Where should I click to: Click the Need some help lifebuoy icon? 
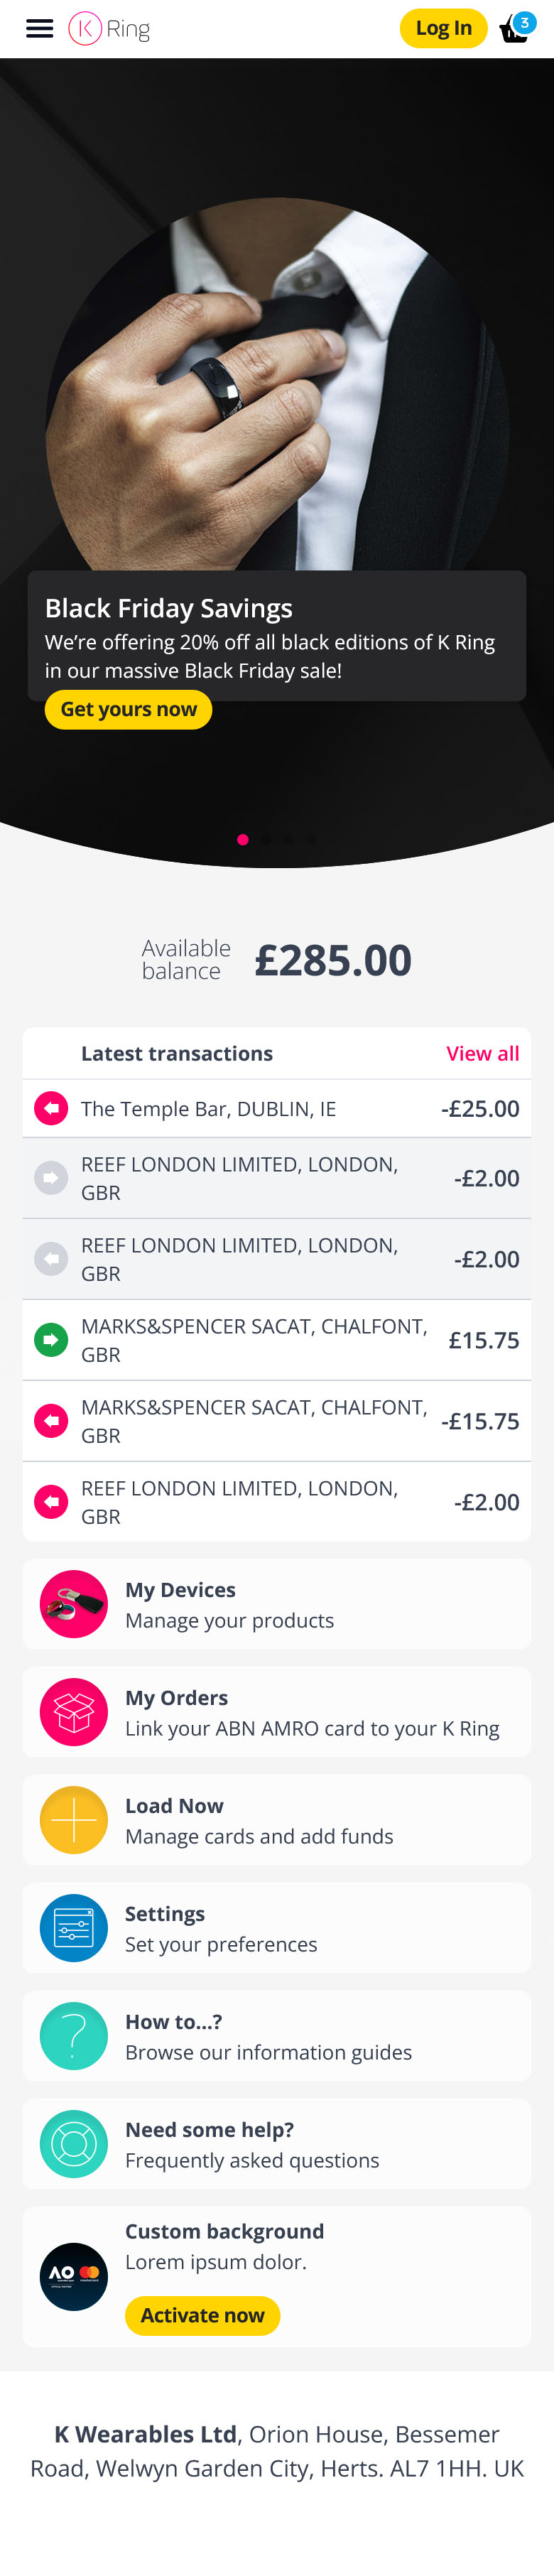point(74,2143)
